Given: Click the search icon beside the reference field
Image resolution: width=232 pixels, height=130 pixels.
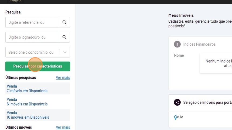Looking at the screenshot, I should point(64,22).
